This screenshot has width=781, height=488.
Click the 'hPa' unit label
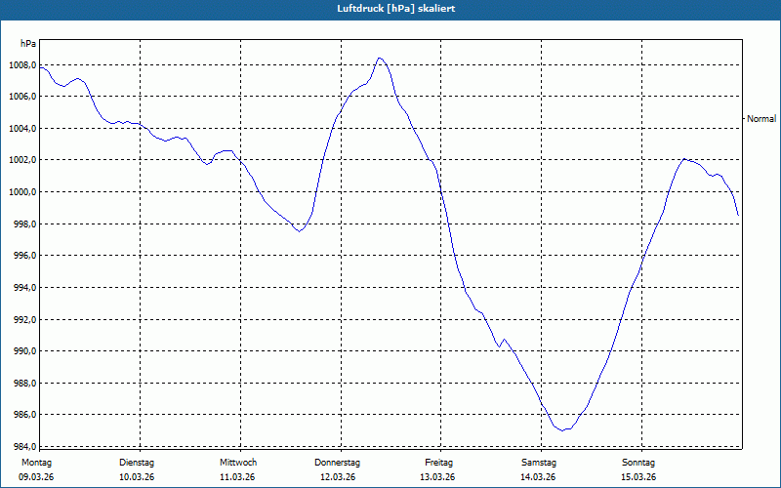28,44
